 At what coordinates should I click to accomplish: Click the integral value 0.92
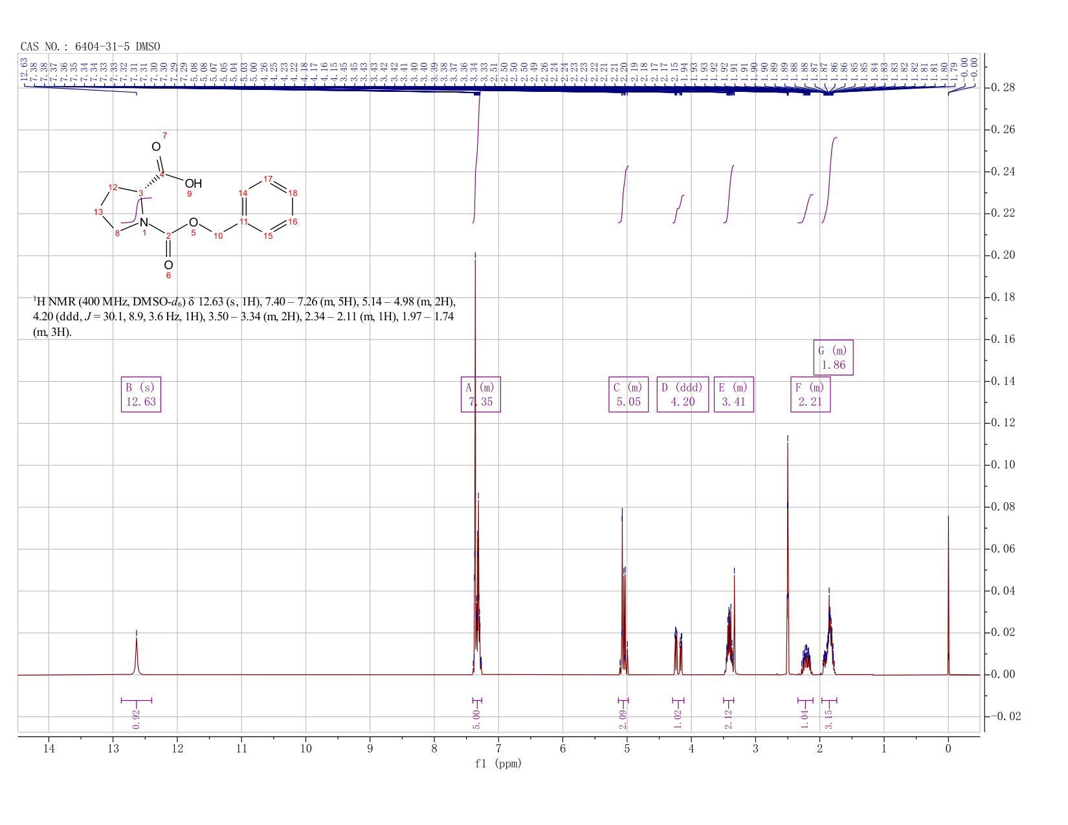coord(137,720)
